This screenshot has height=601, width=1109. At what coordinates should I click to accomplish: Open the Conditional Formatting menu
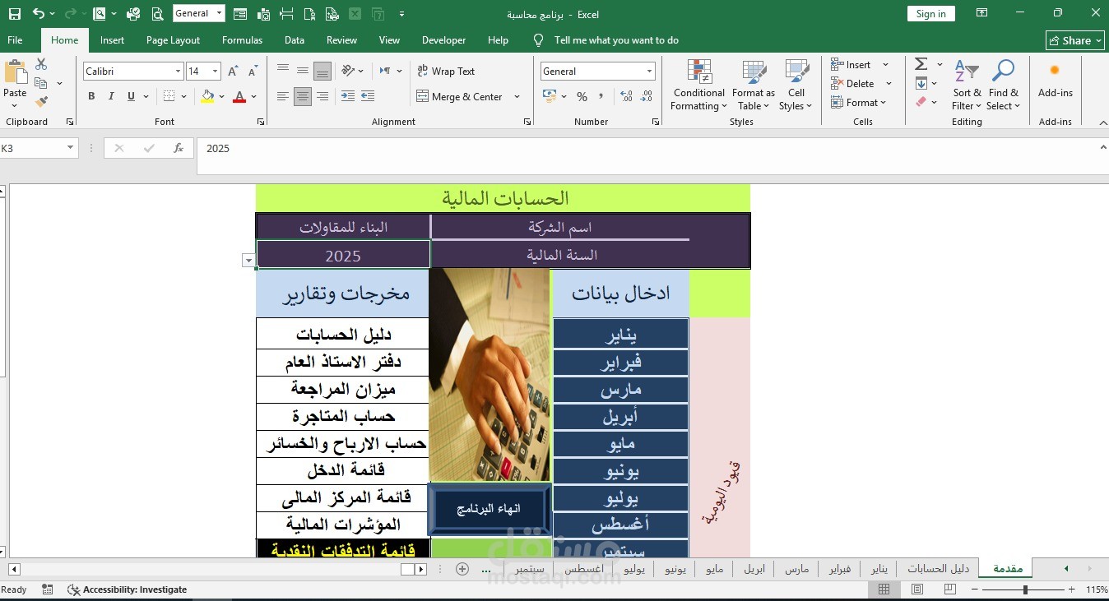(x=698, y=85)
